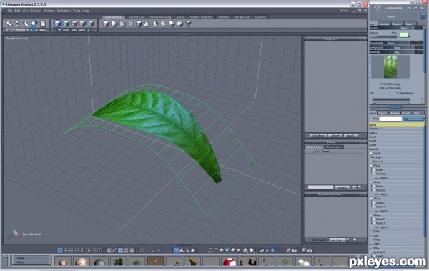
Task: Select the translate manipulator tool
Action: pyautogui.click(x=9, y=24)
